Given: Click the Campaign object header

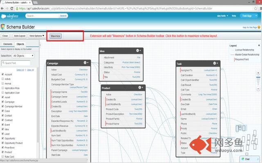Looking at the screenshot, I should 68,63.
